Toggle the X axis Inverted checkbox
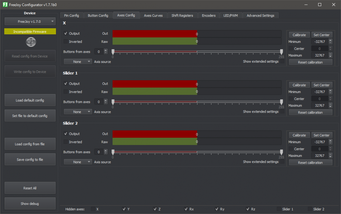The image size is (341, 214). 66,42
